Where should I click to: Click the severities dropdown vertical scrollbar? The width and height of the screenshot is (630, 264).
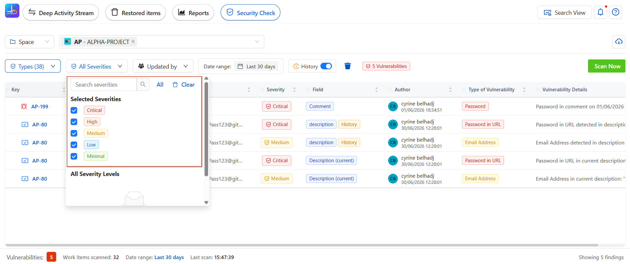[206, 129]
